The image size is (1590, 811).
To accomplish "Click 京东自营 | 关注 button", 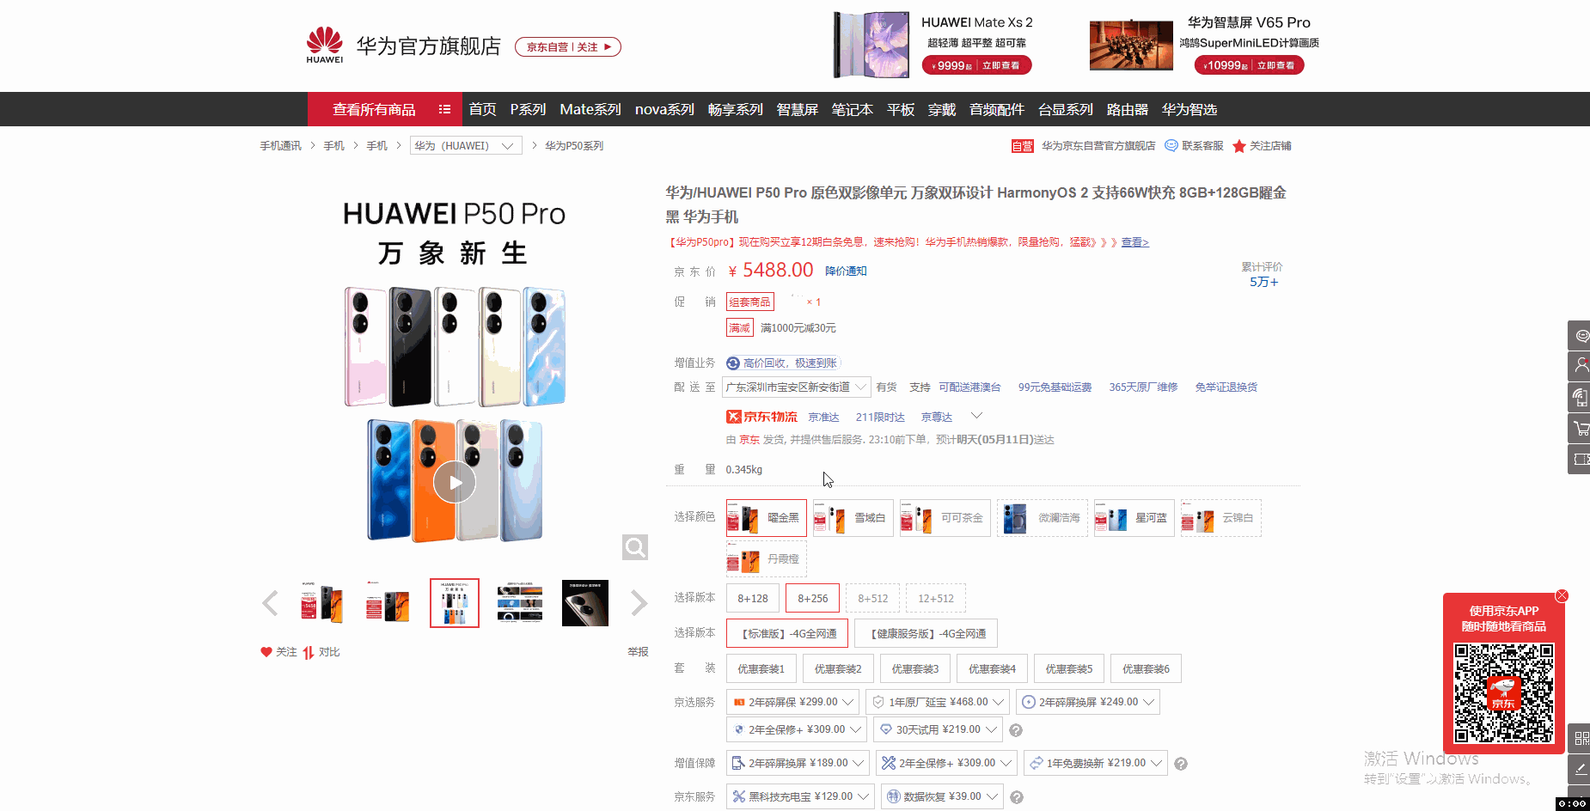I will 568,47.
